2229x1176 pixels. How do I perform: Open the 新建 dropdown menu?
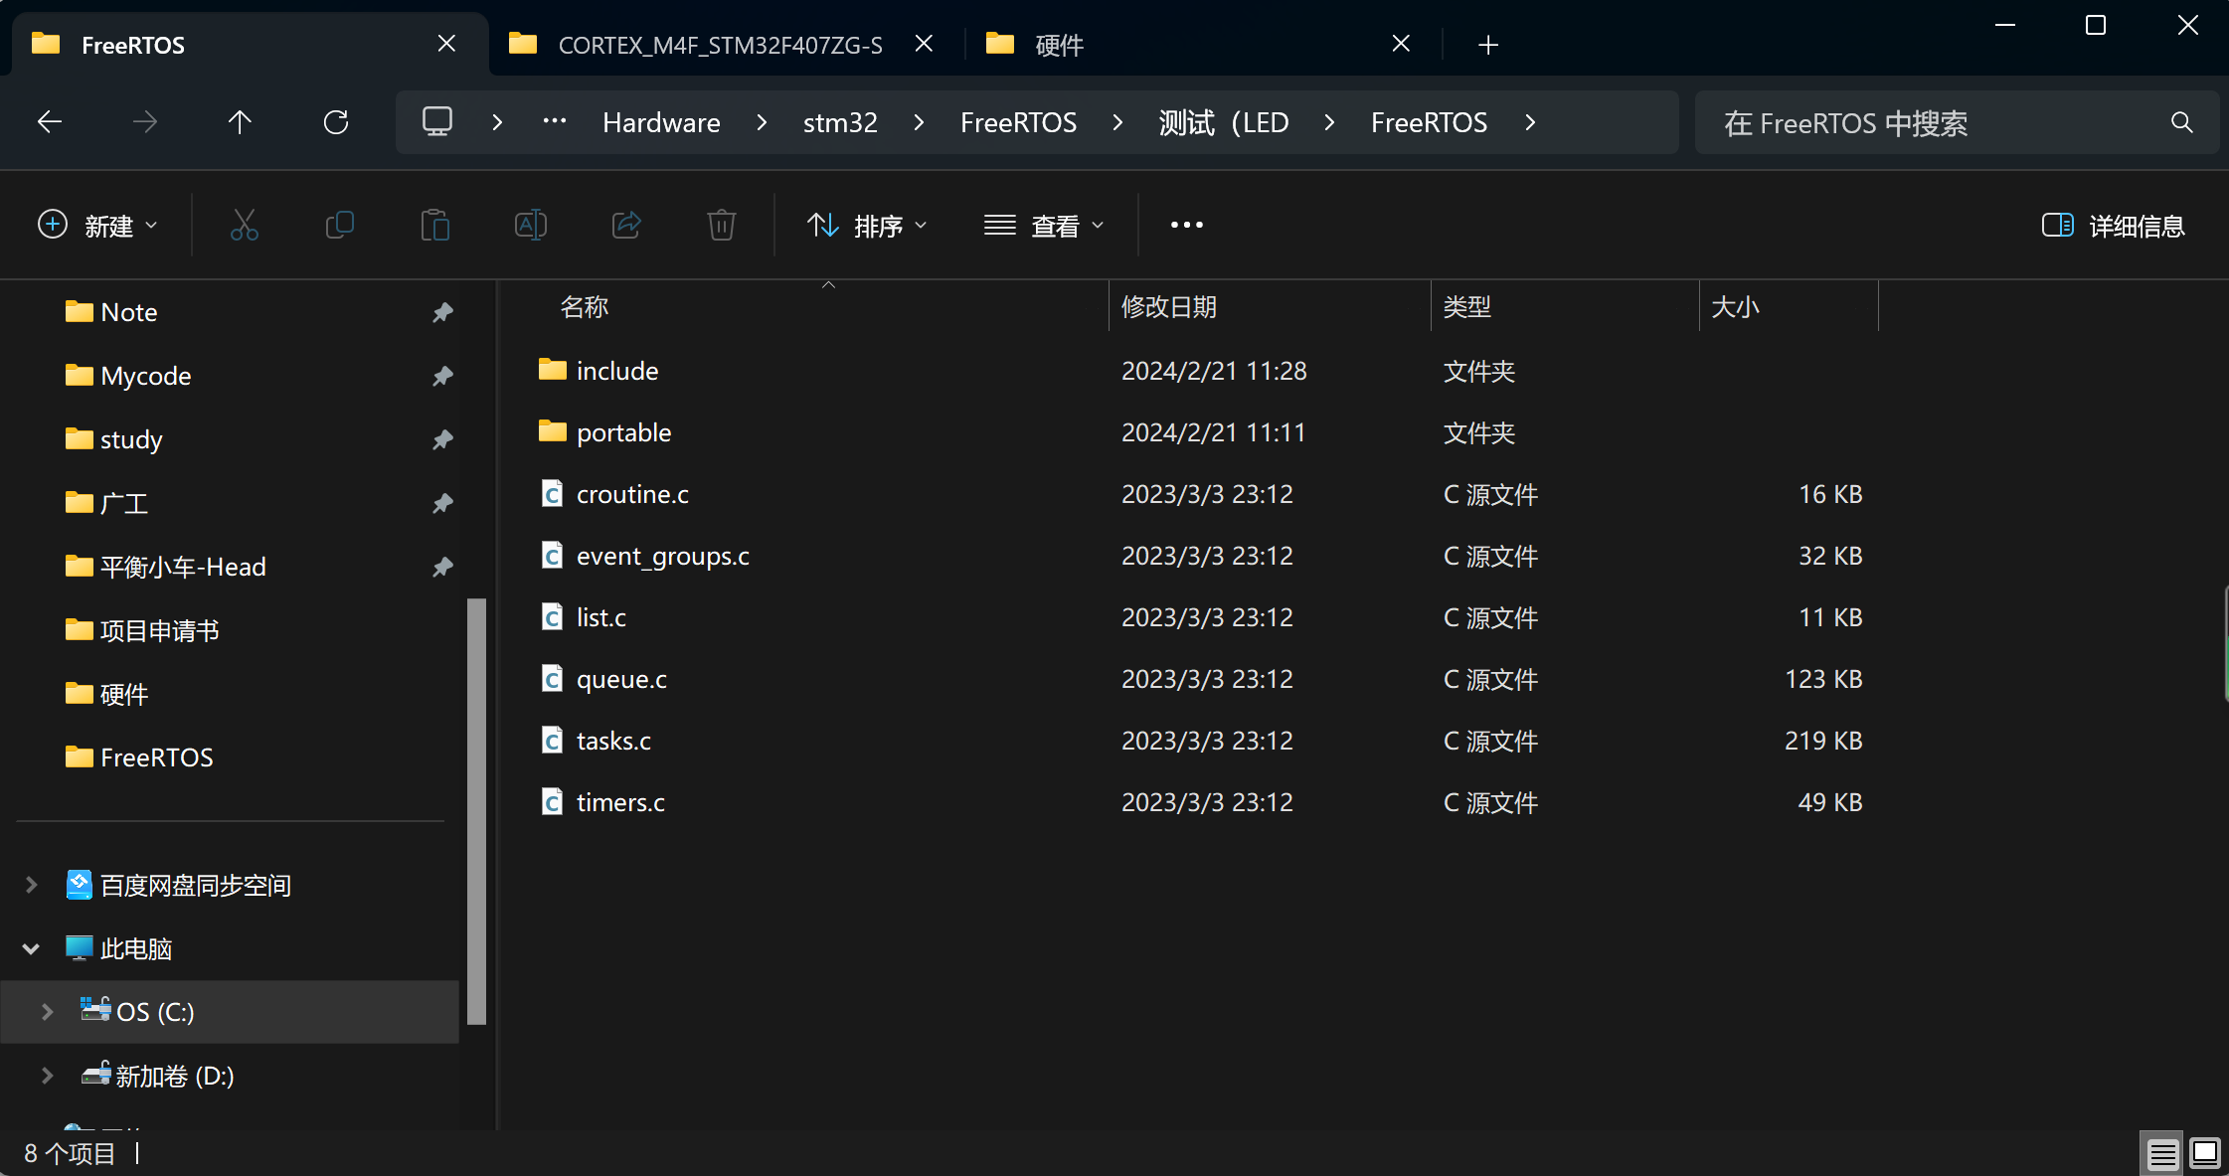(x=97, y=226)
